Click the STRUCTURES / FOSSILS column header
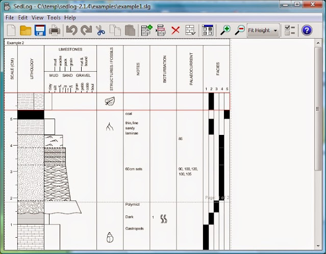 pyautogui.click(x=111, y=69)
